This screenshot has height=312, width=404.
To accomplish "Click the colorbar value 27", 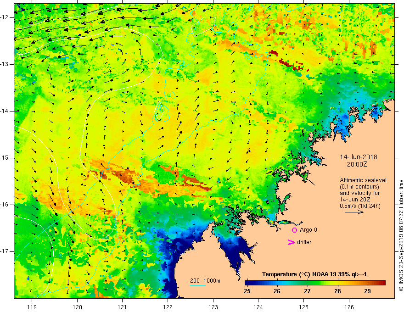I will point(307,291).
